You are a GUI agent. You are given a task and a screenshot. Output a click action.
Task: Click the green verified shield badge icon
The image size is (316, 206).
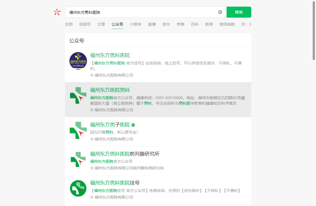(133, 125)
